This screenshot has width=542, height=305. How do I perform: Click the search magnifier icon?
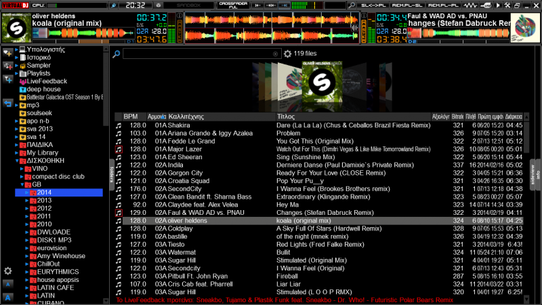point(117,54)
